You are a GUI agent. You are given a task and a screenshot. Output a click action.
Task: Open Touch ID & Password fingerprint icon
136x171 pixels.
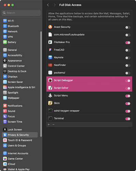point(5,140)
